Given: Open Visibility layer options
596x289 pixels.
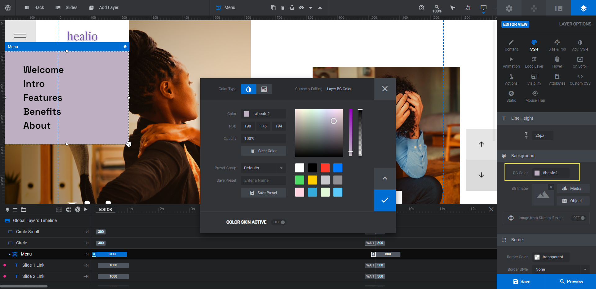Looking at the screenshot, I should click(534, 79).
